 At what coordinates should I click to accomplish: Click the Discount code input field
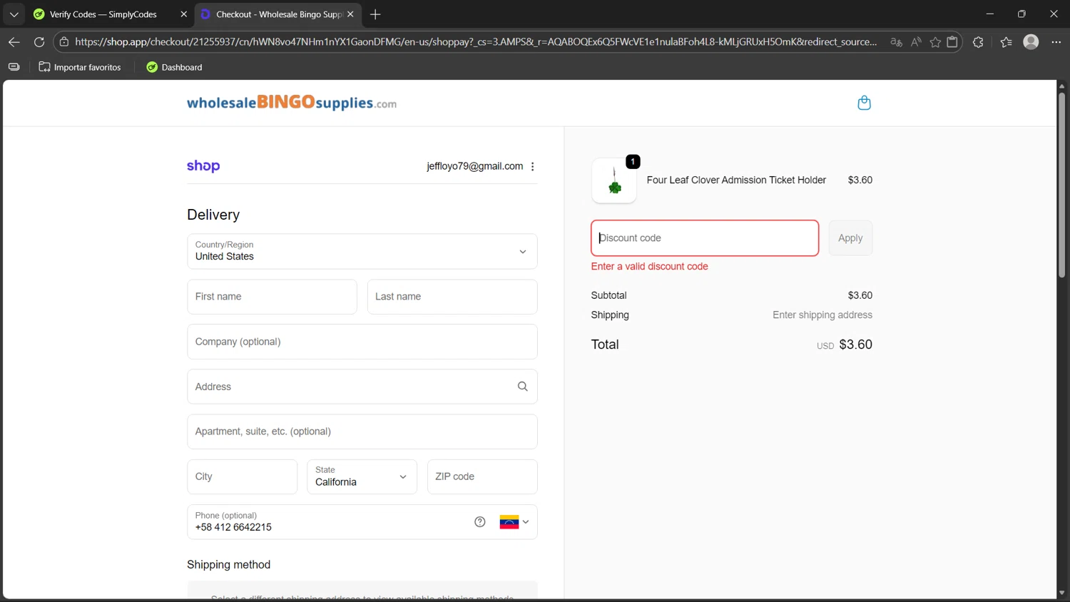[704, 238]
